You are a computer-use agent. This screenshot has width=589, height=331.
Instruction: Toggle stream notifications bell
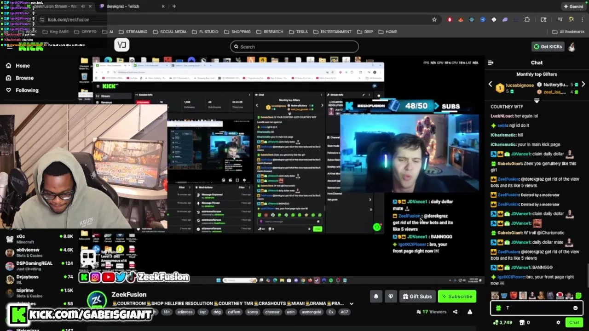pos(376,297)
